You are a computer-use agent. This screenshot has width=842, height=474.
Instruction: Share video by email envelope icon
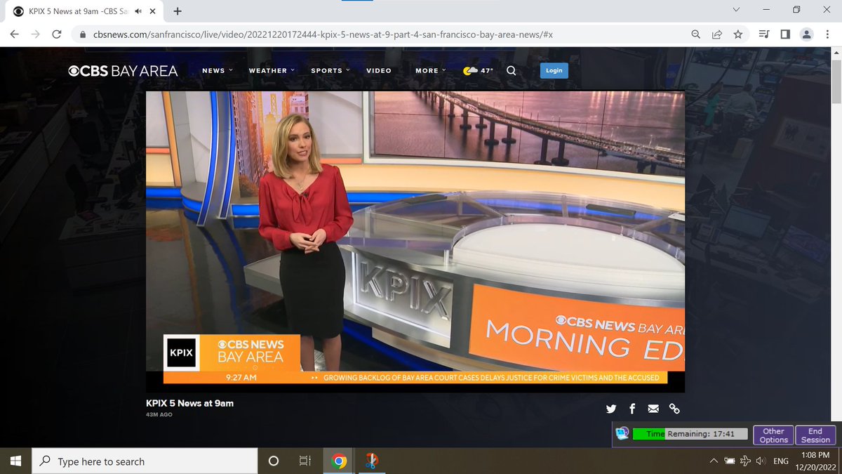pyautogui.click(x=653, y=409)
